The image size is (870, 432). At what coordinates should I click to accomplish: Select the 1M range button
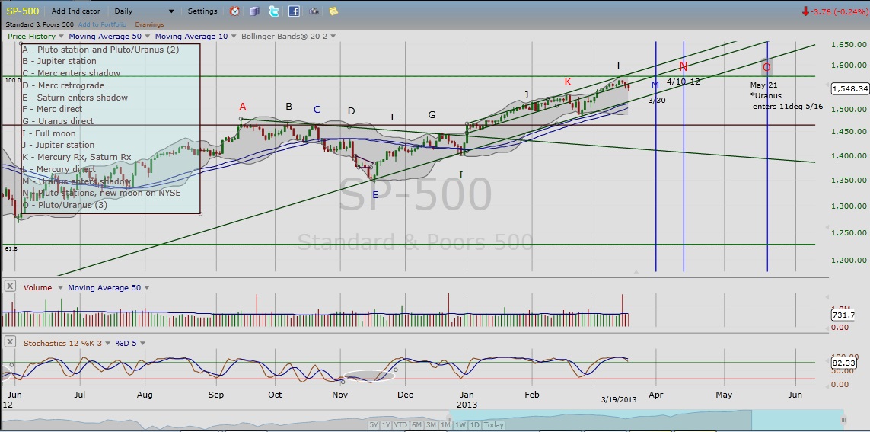point(445,425)
